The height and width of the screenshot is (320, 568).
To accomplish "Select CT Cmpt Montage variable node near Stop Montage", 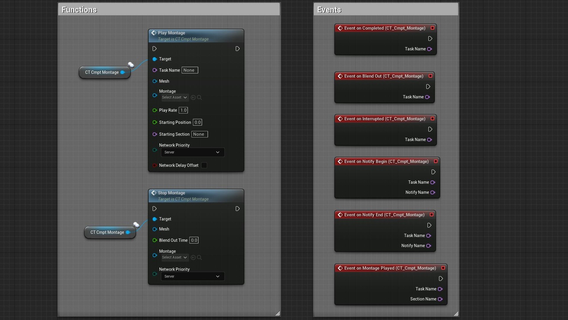I will (x=107, y=232).
